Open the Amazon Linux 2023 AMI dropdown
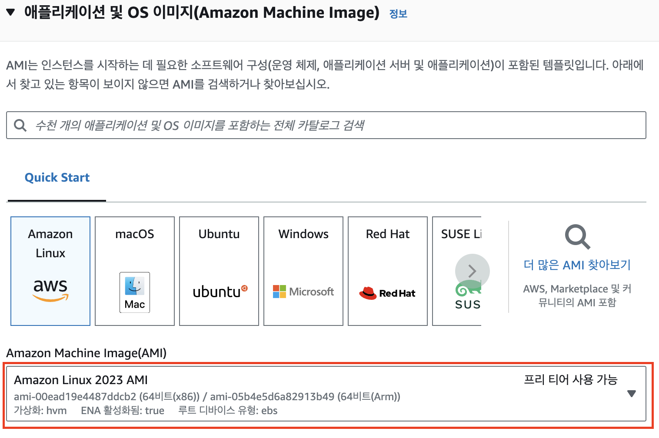The width and height of the screenshot is (659, 438). click(326, 394)
